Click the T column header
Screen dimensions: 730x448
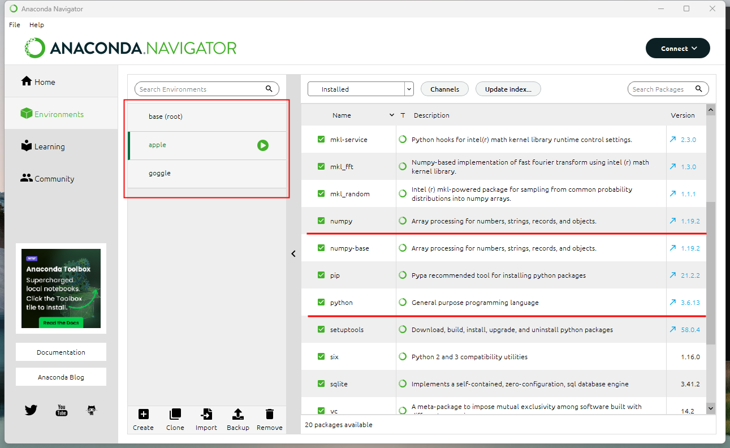[403, 115]
